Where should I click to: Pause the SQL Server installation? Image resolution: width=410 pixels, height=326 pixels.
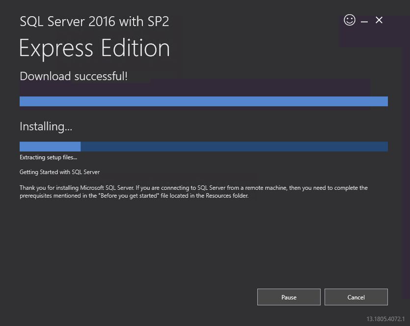[x=289, y=297]
